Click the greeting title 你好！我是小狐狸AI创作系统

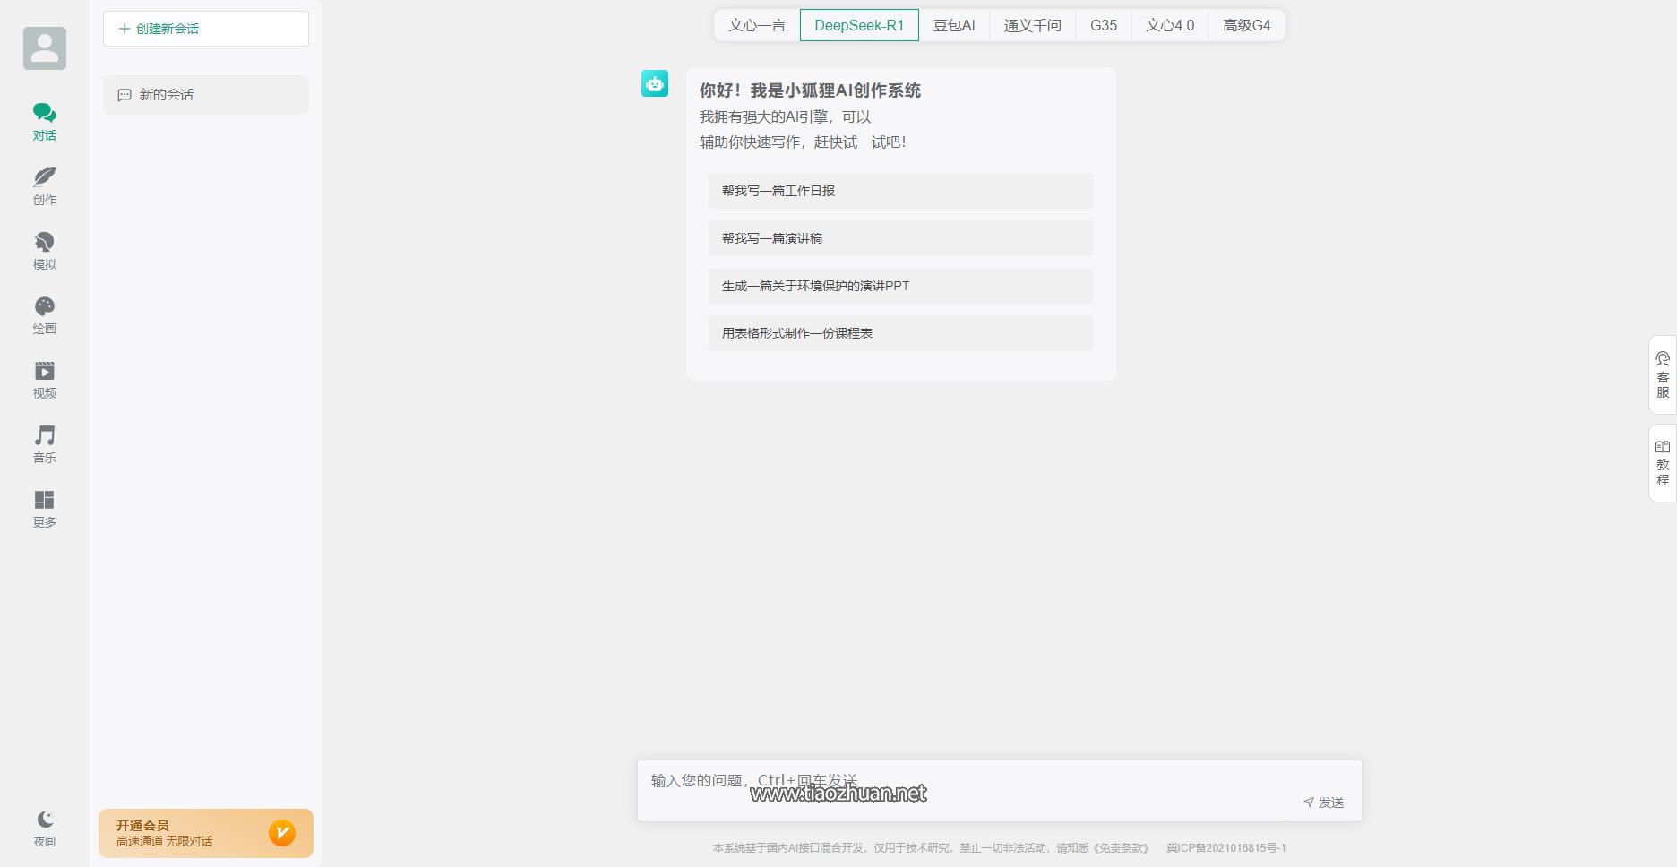[x=810, y=90]
